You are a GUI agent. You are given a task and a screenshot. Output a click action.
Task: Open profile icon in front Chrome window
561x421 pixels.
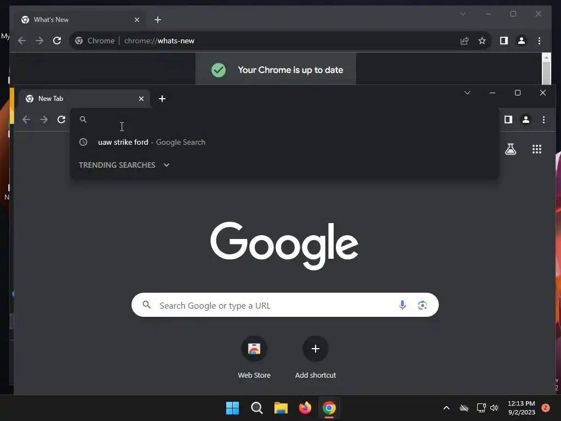point(525,120)
